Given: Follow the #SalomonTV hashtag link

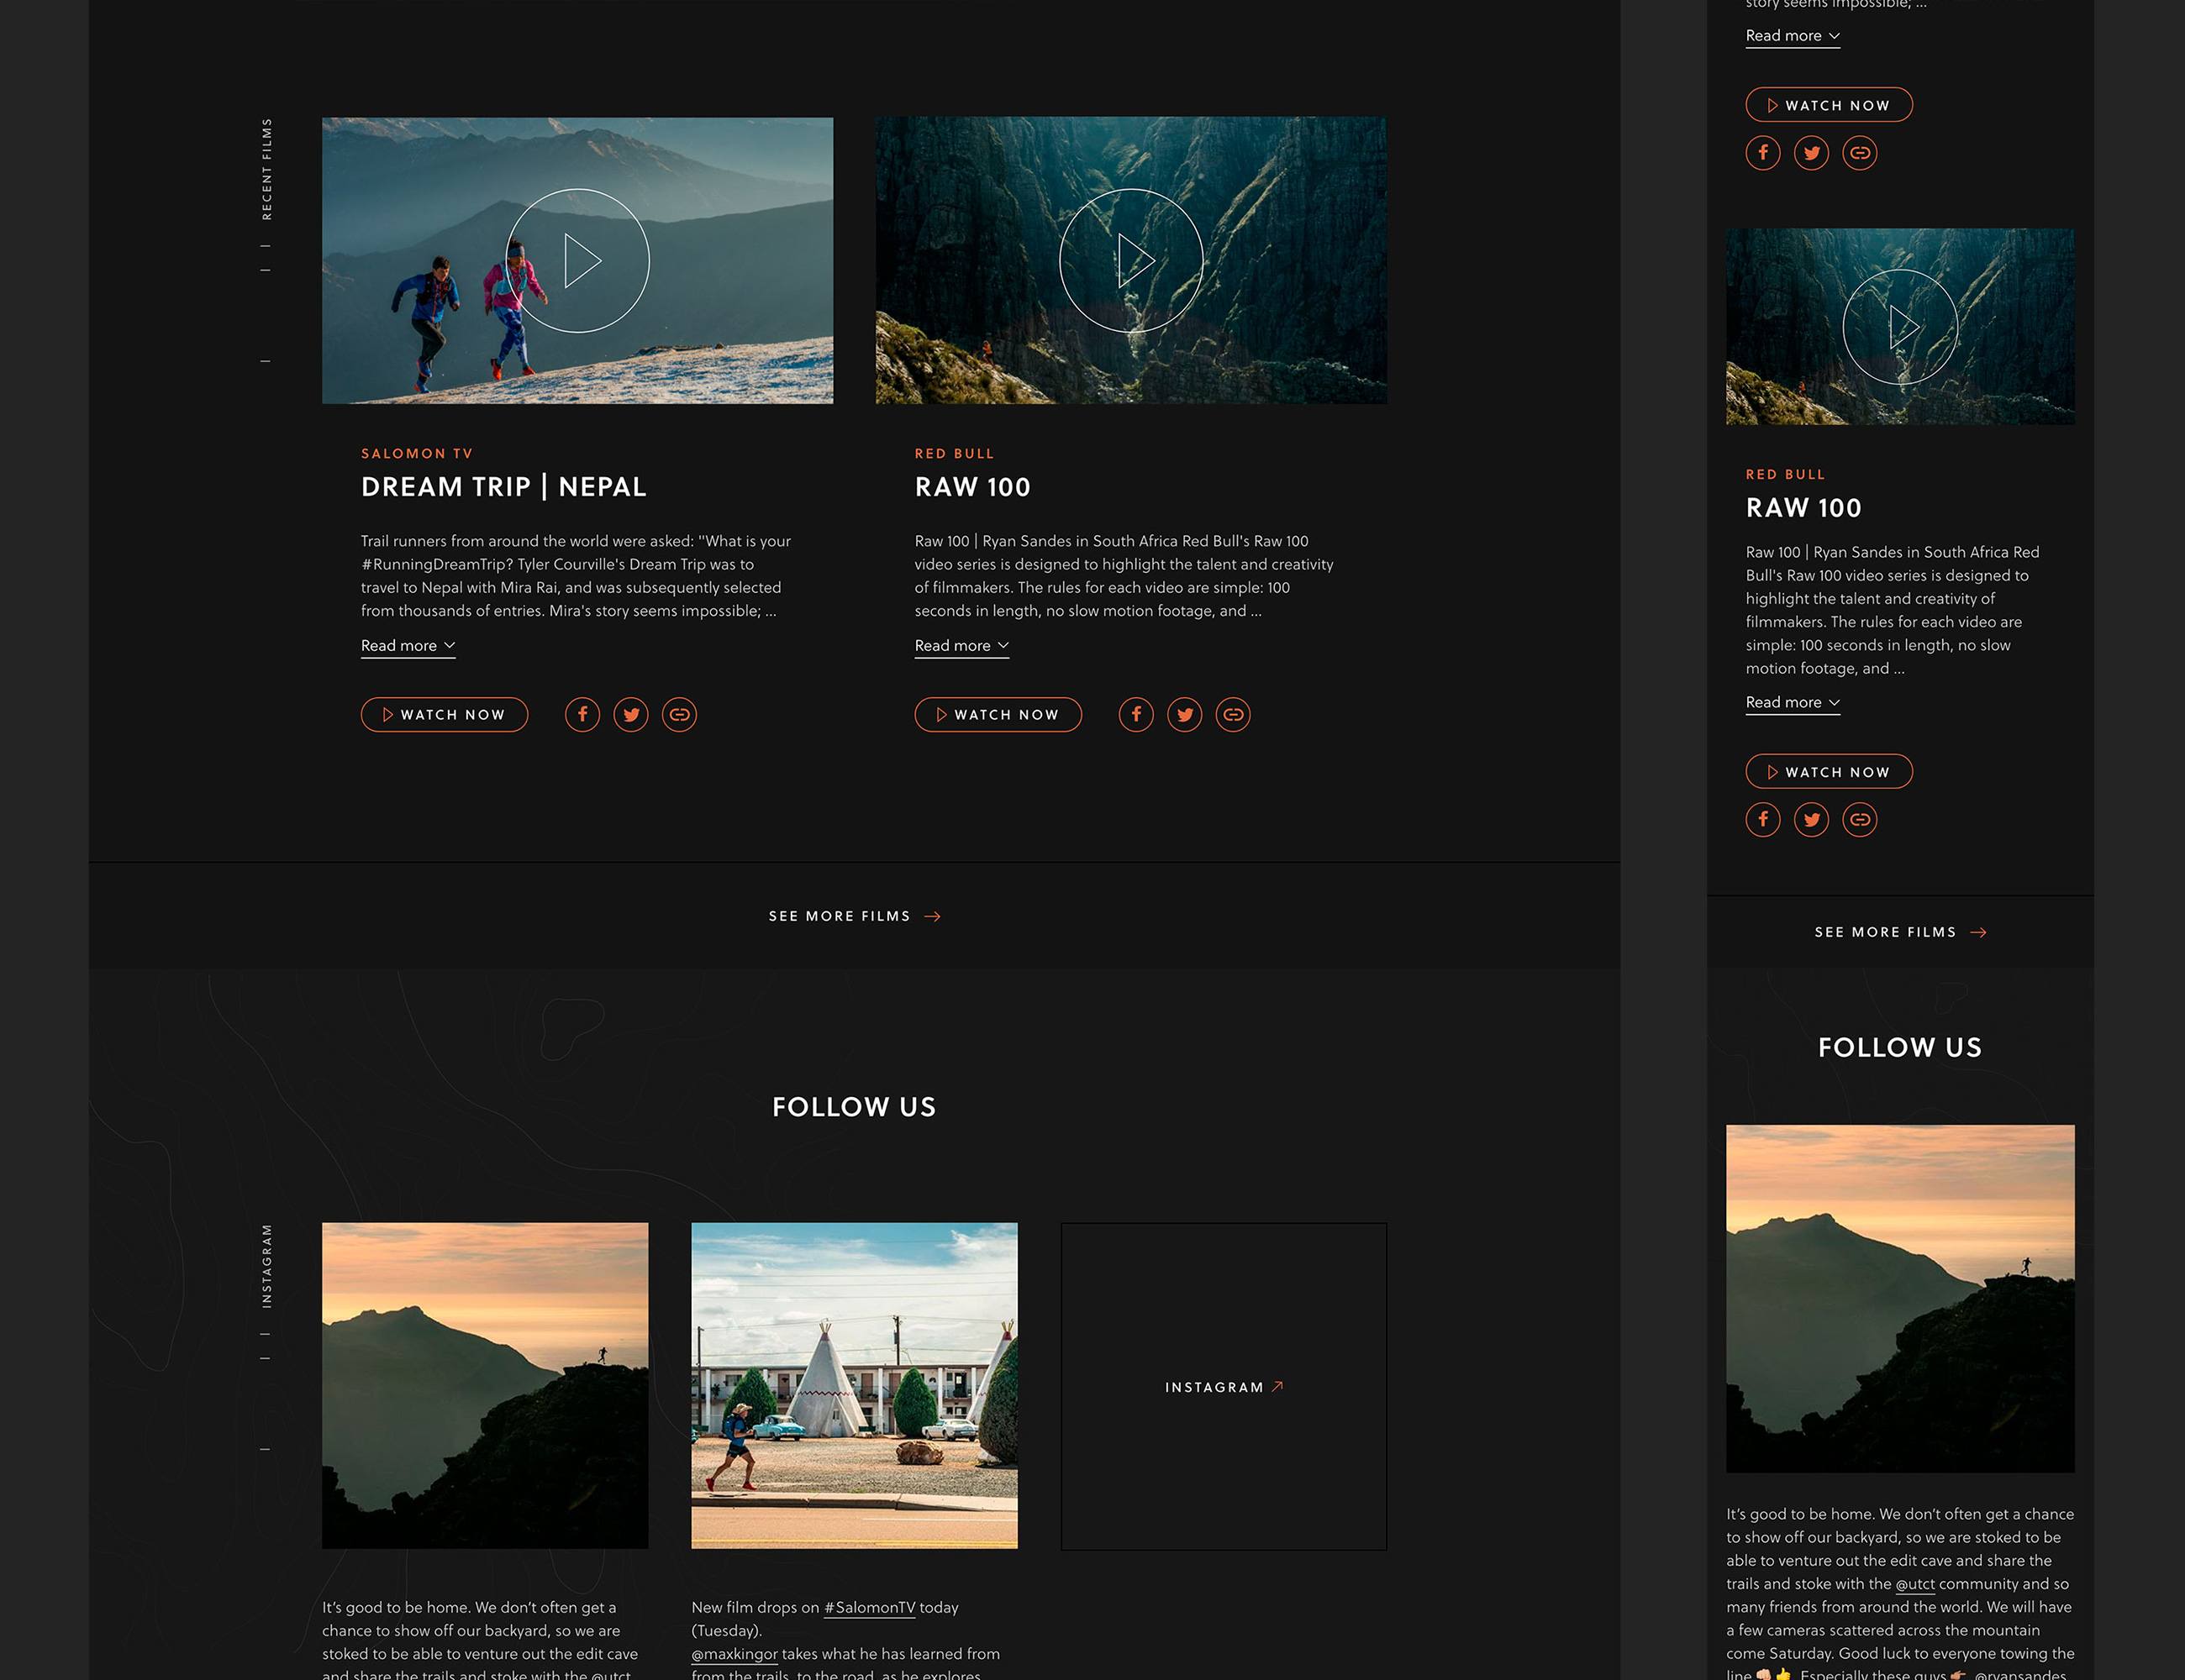Looking at the screenshot, I should (870, 1608).
